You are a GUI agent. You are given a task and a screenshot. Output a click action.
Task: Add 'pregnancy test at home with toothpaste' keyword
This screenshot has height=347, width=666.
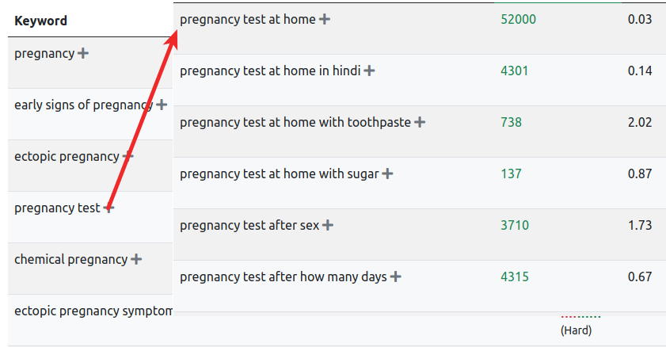pyautogui.click(x=420, y=122)
